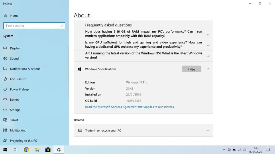Open Display settings icon
Viewport: 275px width, 154px height.
(5, 48)
